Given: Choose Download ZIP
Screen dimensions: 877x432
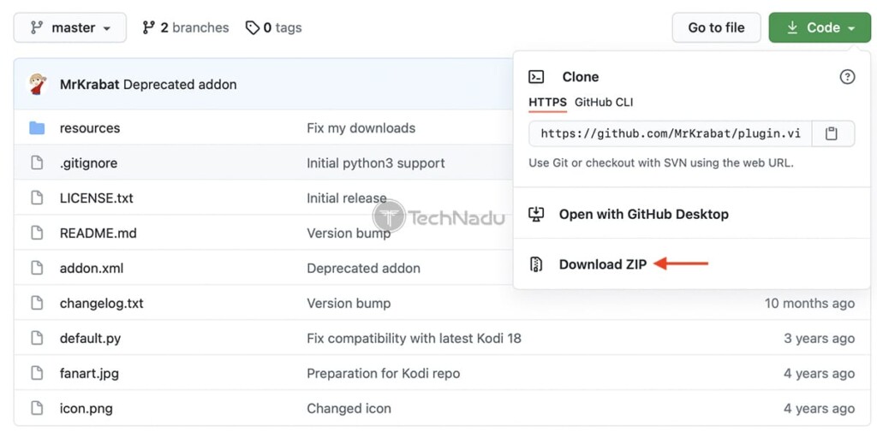Looking at the screenshot, I should coord(602,264).
